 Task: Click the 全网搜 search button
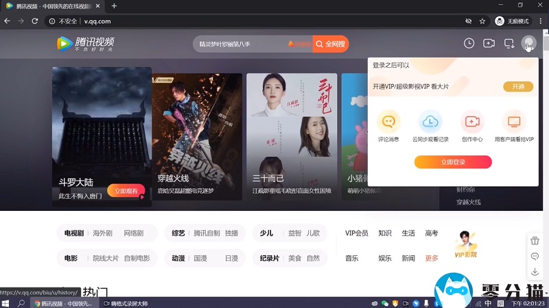pos(330,44)
